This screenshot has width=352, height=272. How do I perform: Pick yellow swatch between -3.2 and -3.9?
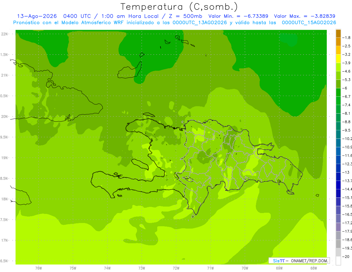tap(338, 59)
